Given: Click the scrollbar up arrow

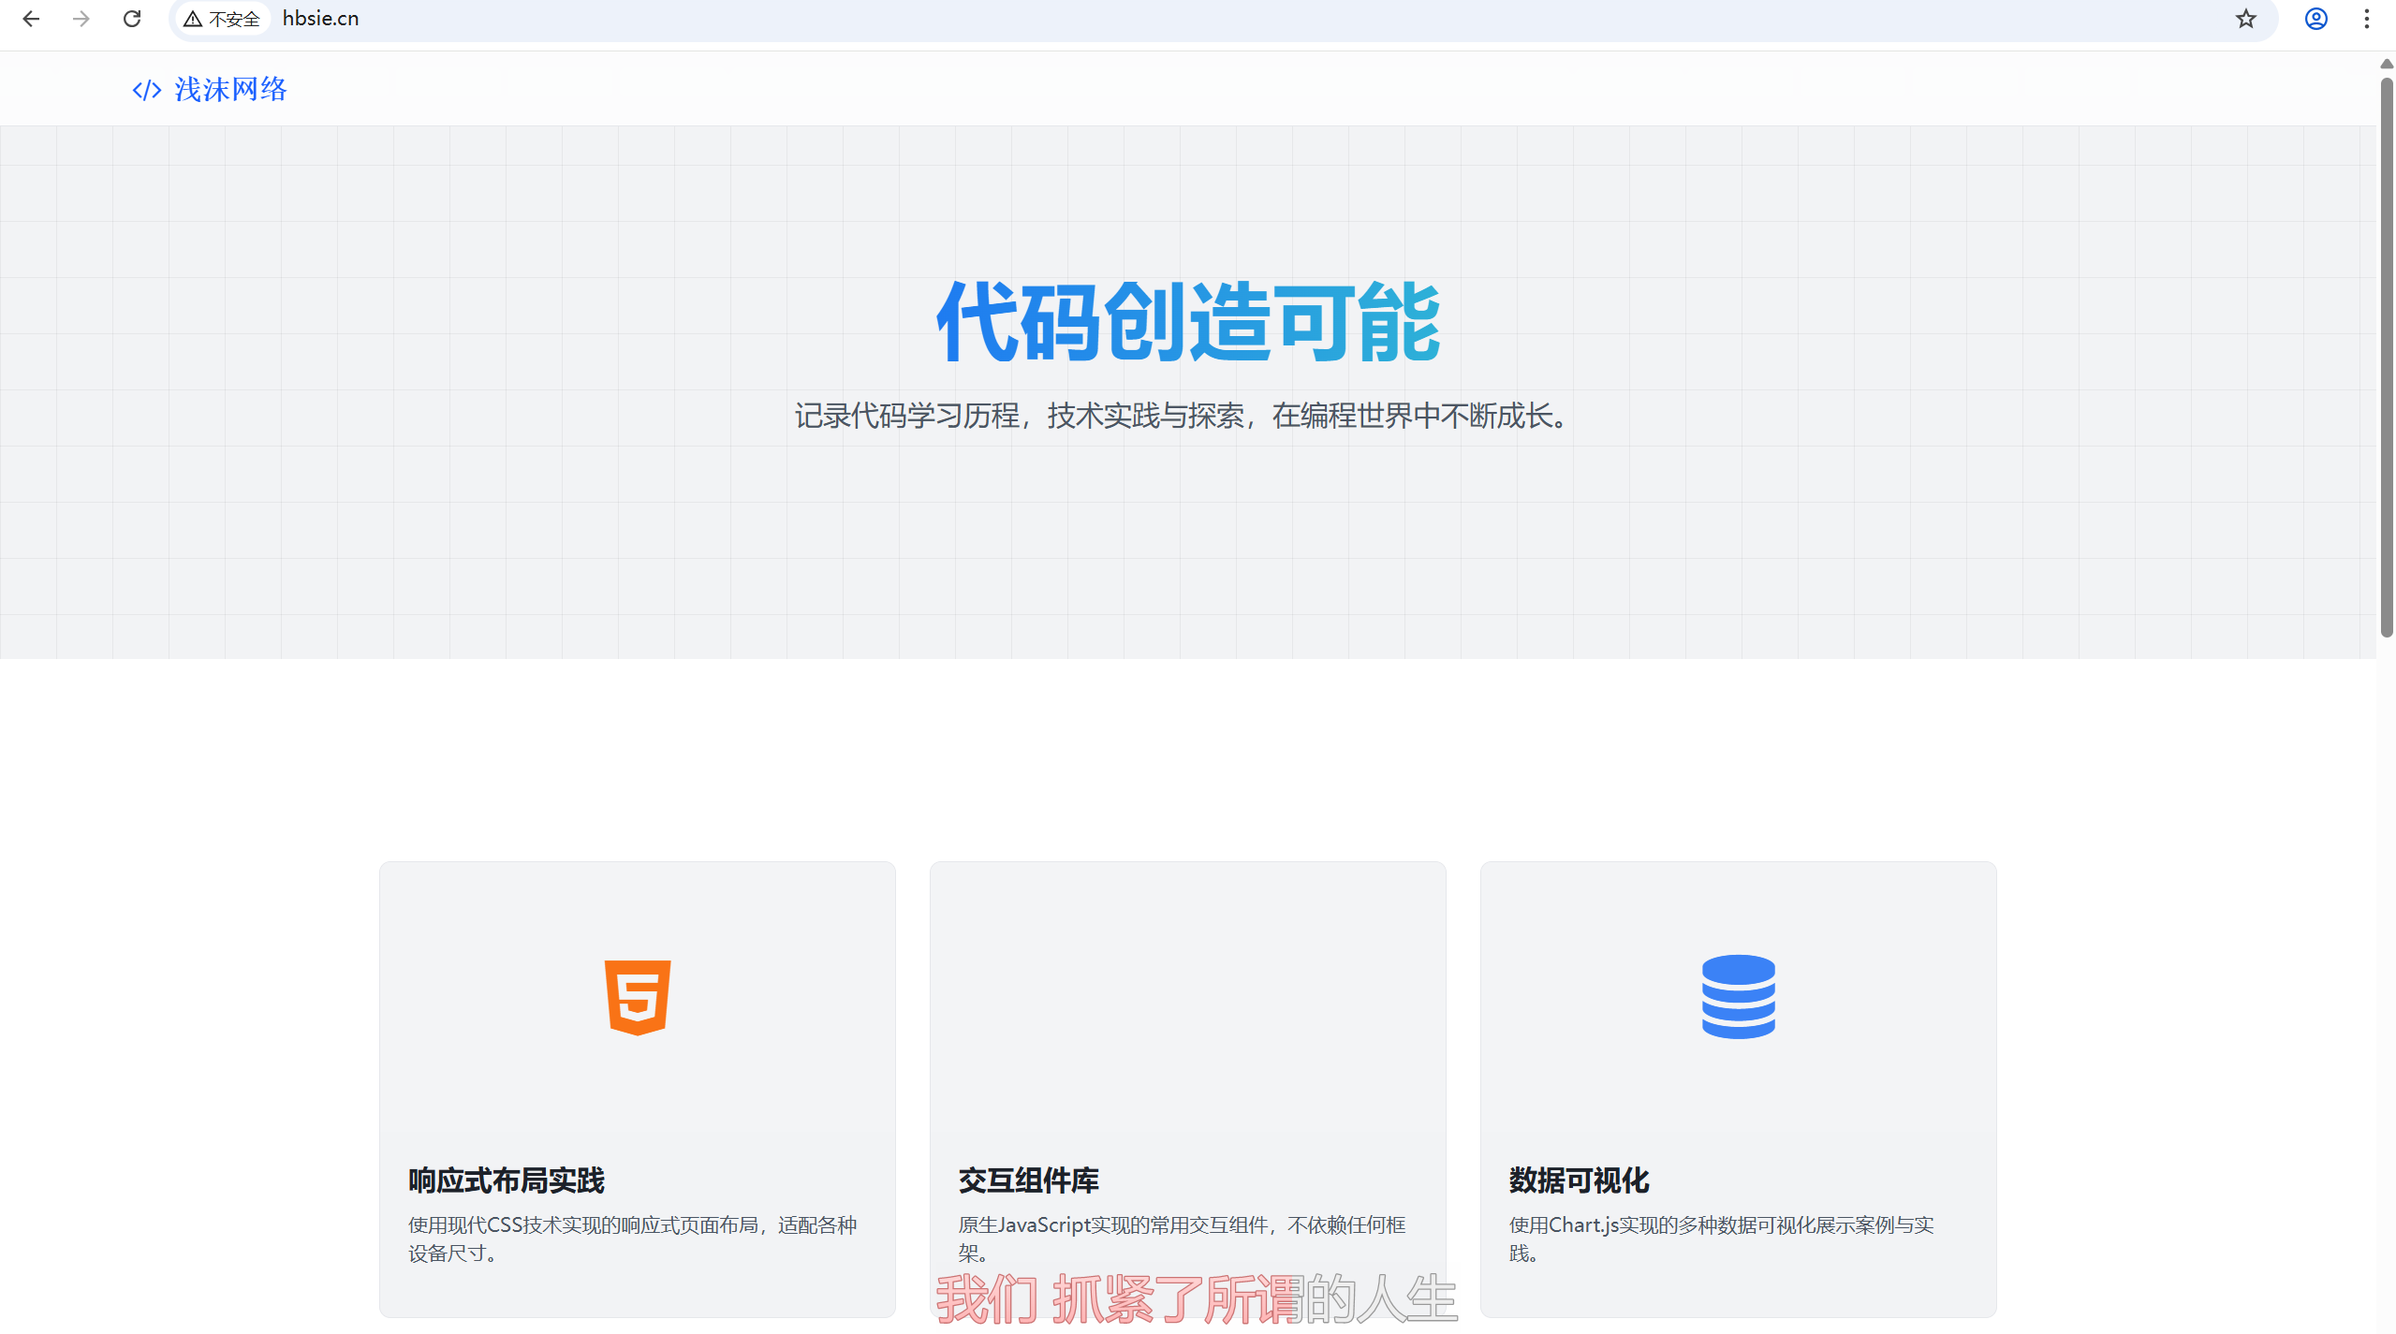Looking at the screenshot, I should [x=2387, y=64].
